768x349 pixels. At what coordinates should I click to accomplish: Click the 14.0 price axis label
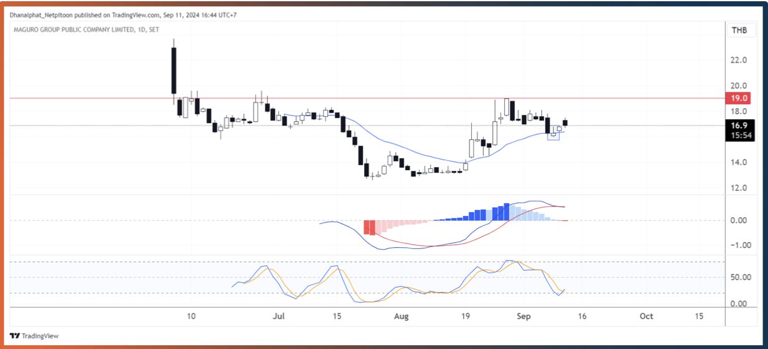[739, 162]
